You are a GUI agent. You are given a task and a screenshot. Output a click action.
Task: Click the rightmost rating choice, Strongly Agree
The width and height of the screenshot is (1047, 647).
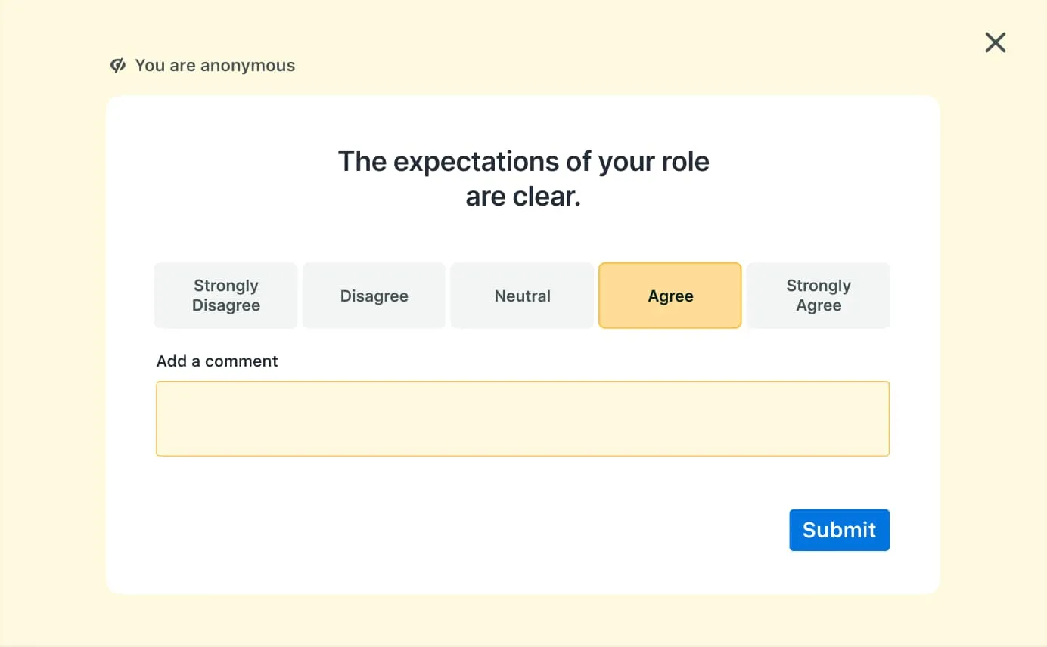(818, 296)
